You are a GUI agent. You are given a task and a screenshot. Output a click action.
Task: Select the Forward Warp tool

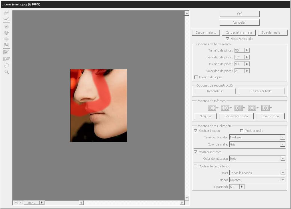click(x=7, y=13)
